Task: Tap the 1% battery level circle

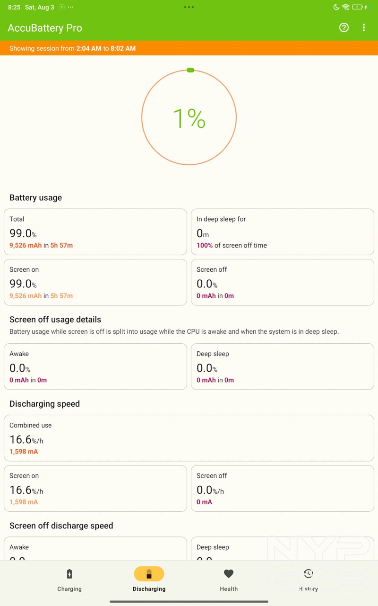Action: point(189,118)
